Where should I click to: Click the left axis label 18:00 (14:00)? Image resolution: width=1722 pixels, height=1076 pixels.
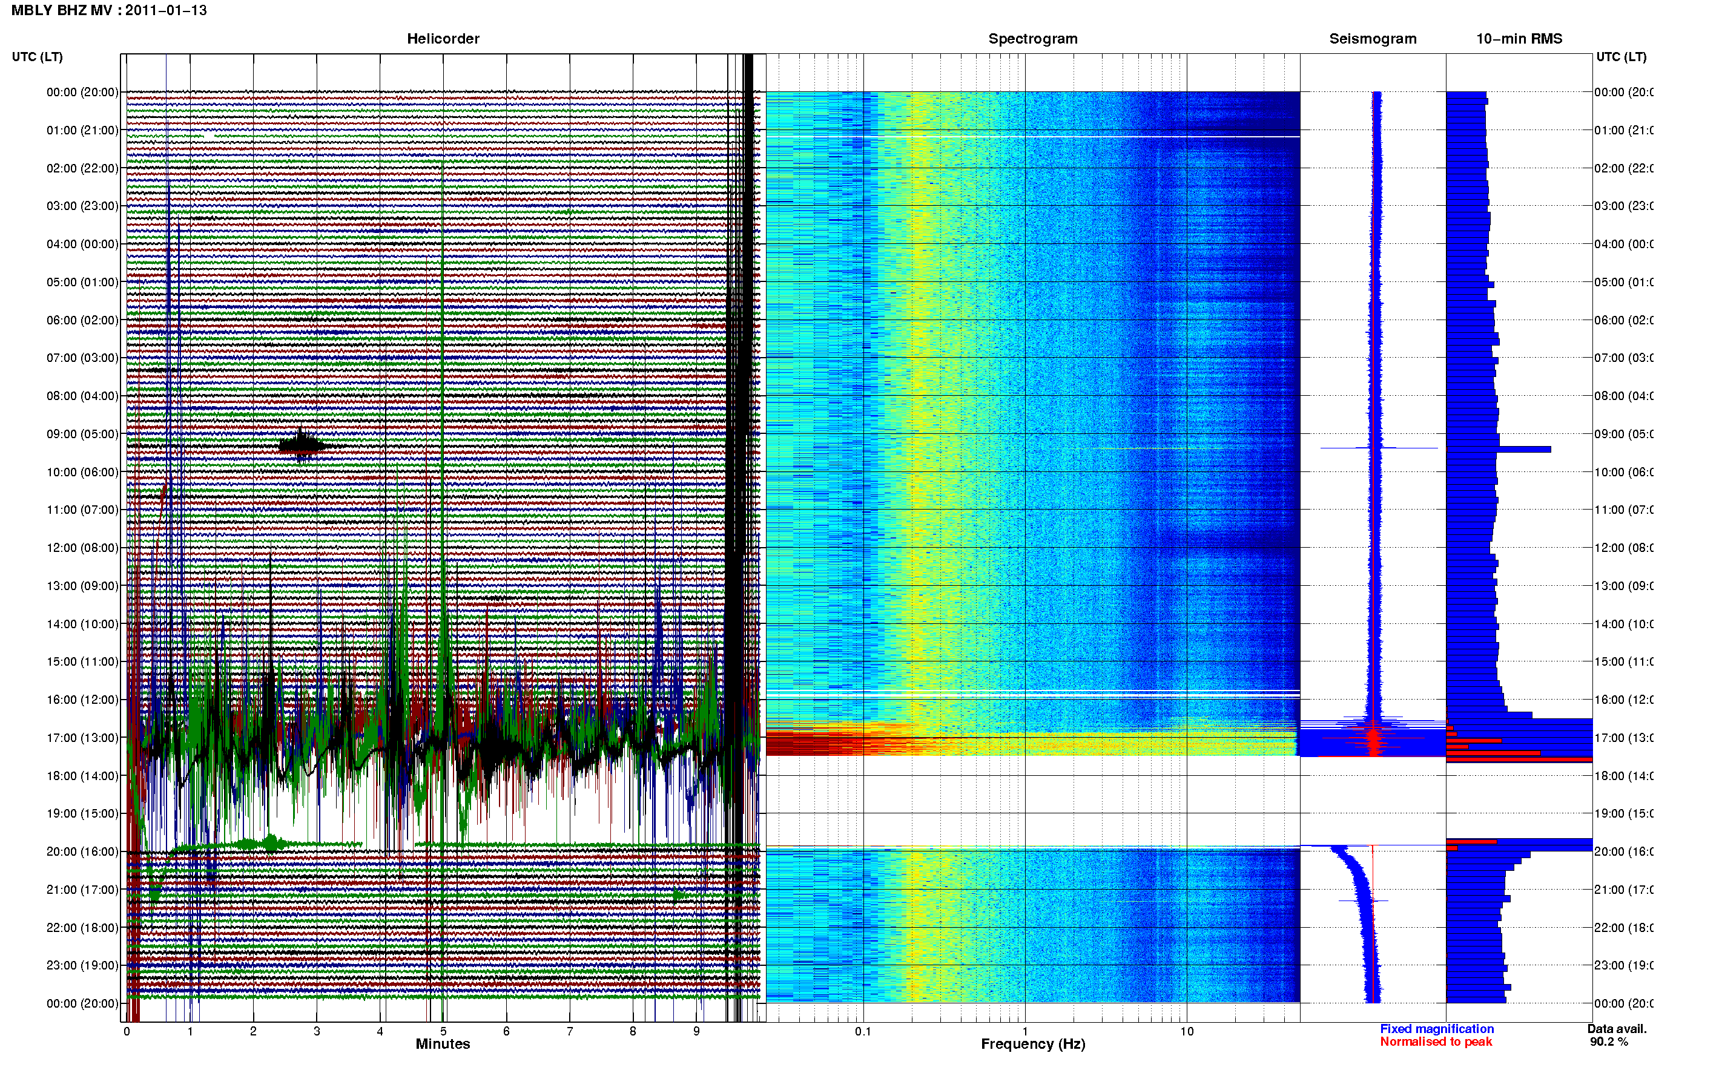click(82, 776)
